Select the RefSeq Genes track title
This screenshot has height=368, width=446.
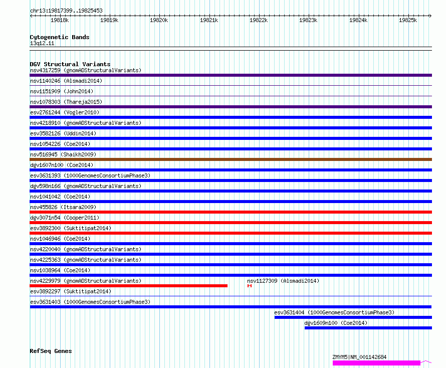coord(51,351)
